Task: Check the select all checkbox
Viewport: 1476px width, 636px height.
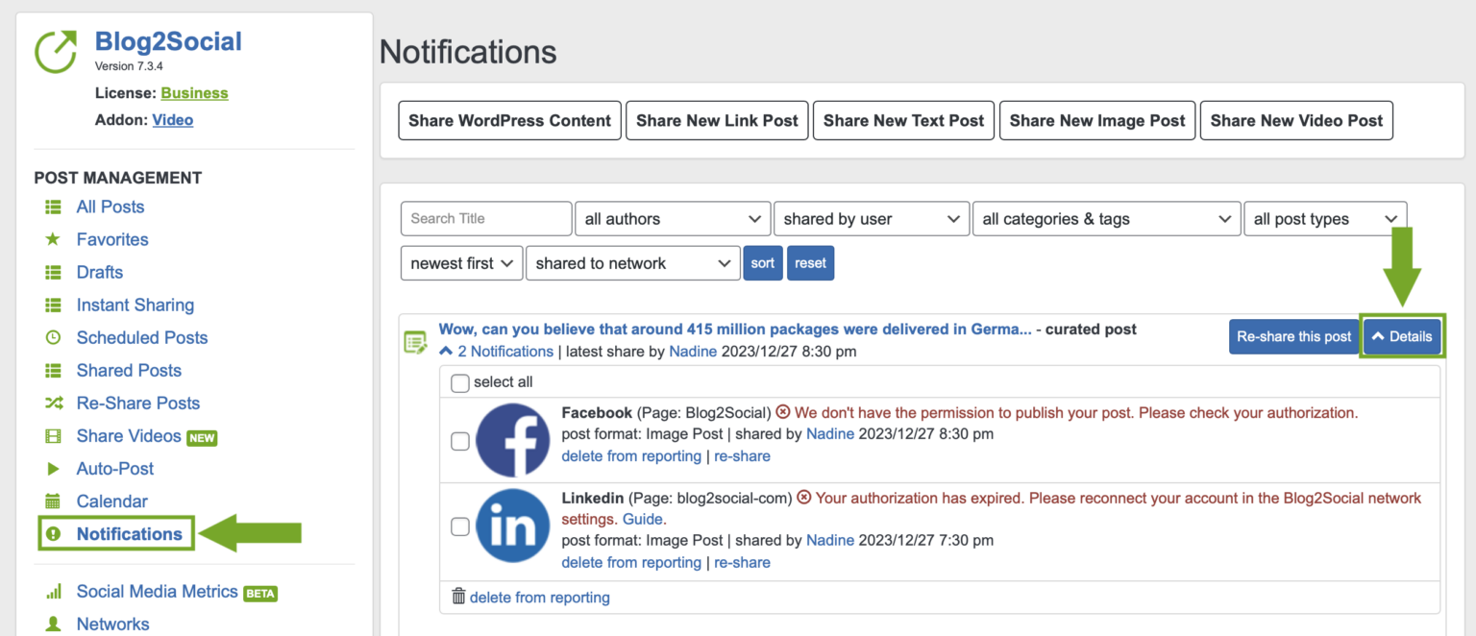Action: (460, 383)
